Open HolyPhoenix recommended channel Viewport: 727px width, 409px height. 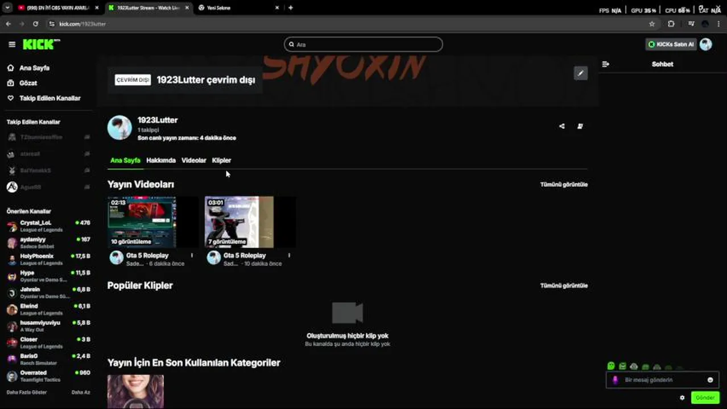pyautogui.click(x=48, y=259)
